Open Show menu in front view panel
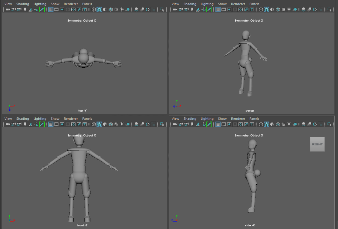This screenshot has height=229, width=338. 55,119
